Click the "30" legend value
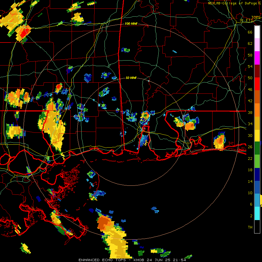 [250, 135]
